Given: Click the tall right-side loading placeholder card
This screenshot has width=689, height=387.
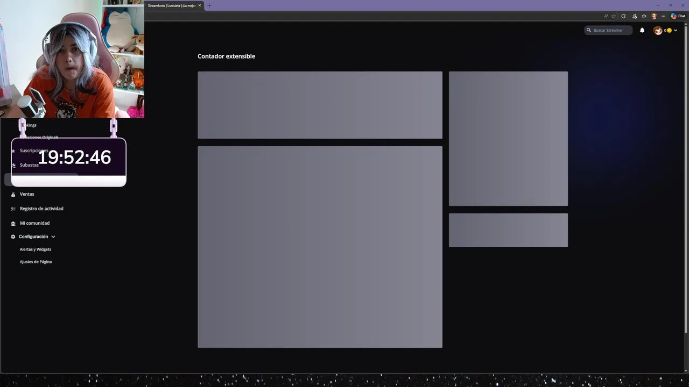Looking at the screenshot, I should [x=508, y=139].
